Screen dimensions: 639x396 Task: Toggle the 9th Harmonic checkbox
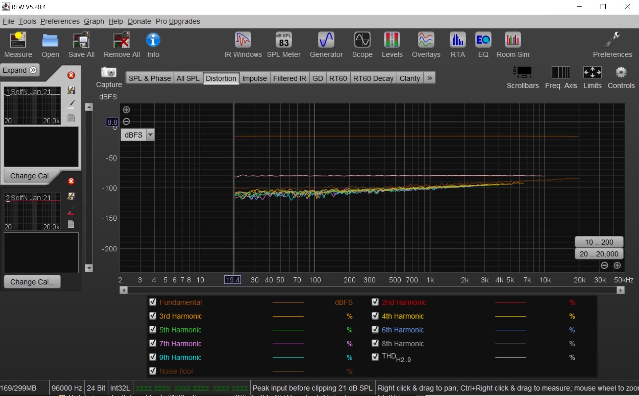pos(153,357)
